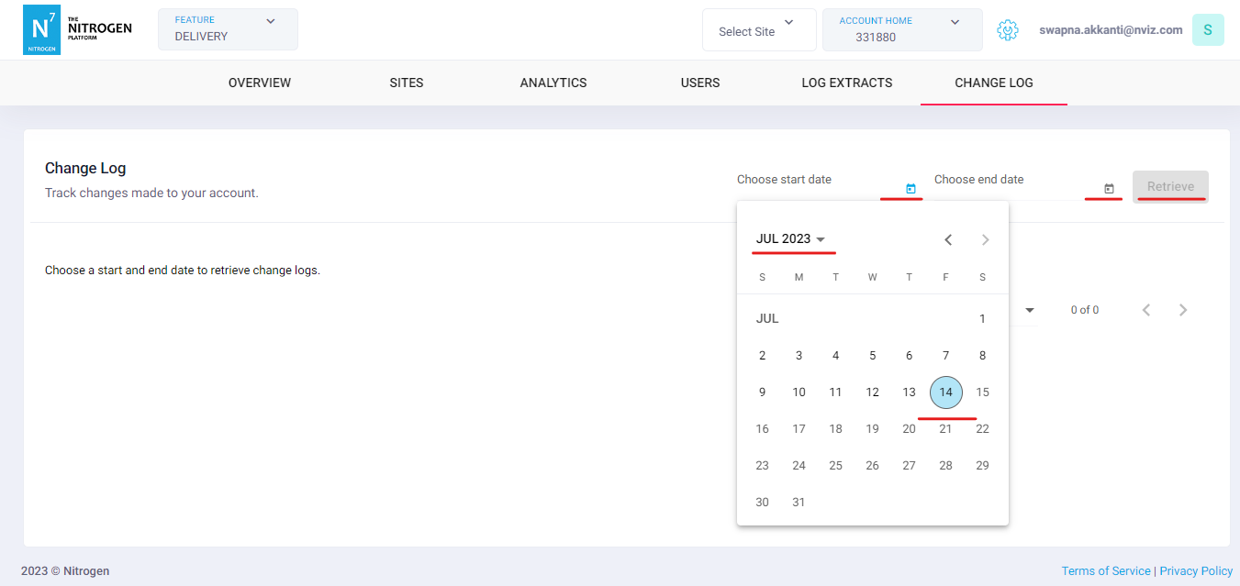1240x586 pixels.
Task: Switch to the Log Extracts tab
Action: tap(846, 83)
